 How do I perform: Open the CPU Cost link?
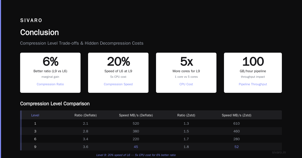186,84
